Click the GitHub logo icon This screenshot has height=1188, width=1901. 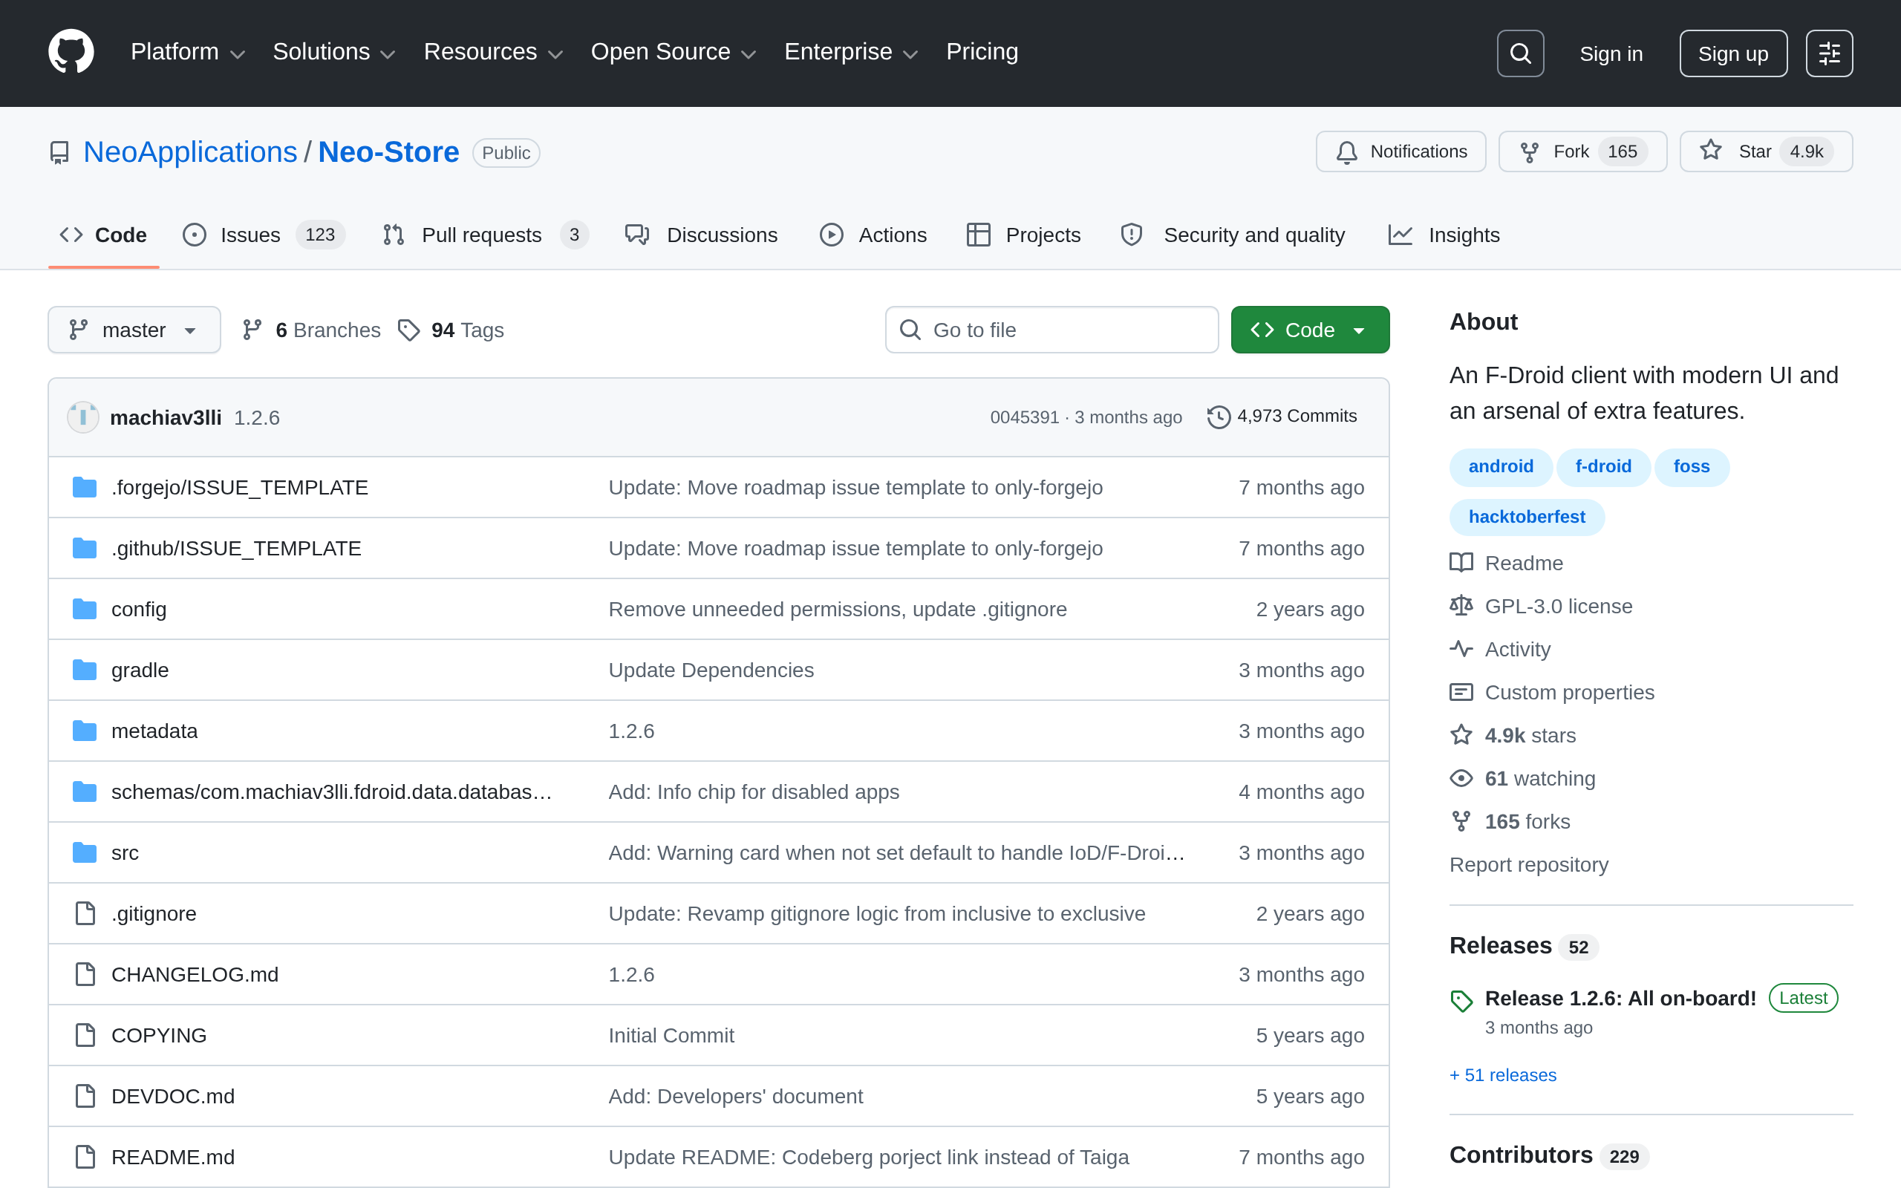pos(71,53)
